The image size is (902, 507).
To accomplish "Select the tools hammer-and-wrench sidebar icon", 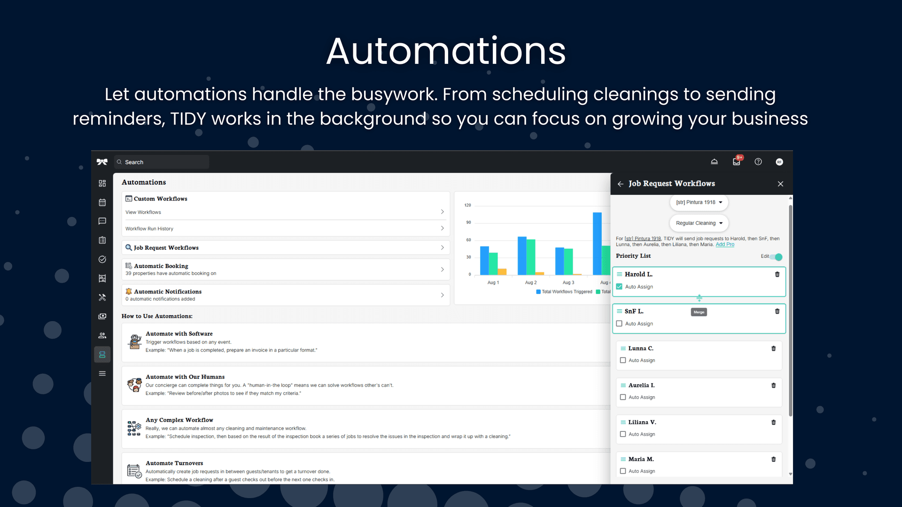I will click(x=102, y=297).
